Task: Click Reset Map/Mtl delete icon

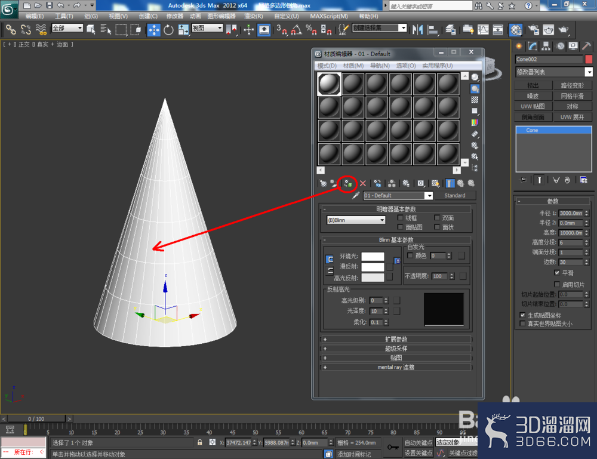Action: click(x=363, y=183)
